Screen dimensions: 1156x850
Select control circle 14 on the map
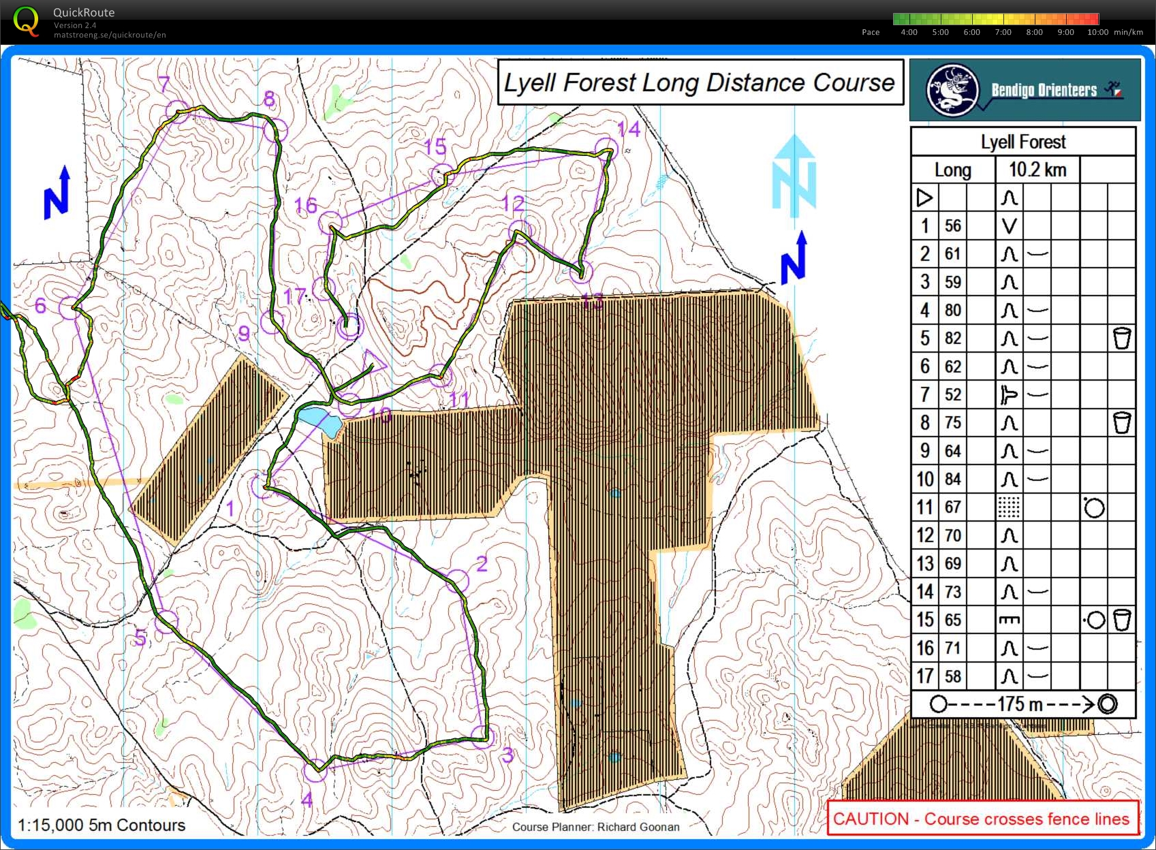606,148
